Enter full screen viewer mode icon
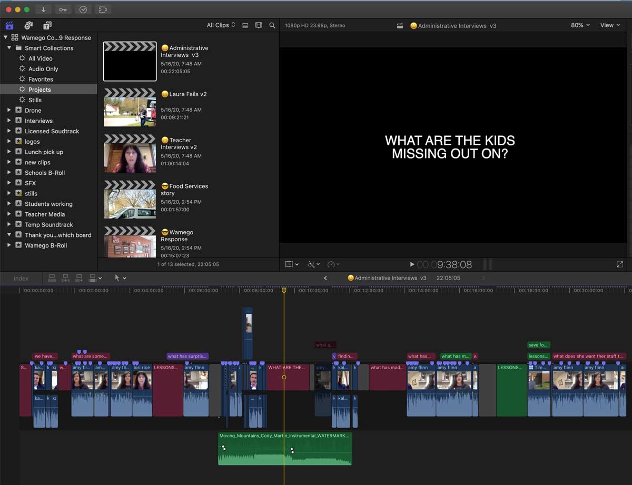This screenshot has height=485, width=632. pyautogui.click(x=620, y=264)
